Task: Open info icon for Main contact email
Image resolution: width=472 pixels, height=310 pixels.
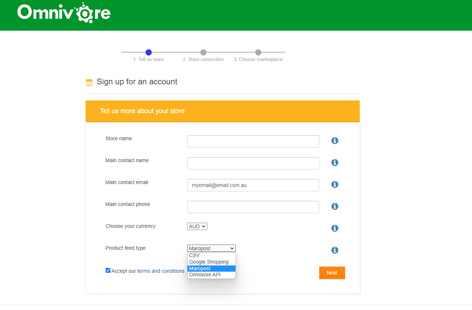Action: [335, 184]
